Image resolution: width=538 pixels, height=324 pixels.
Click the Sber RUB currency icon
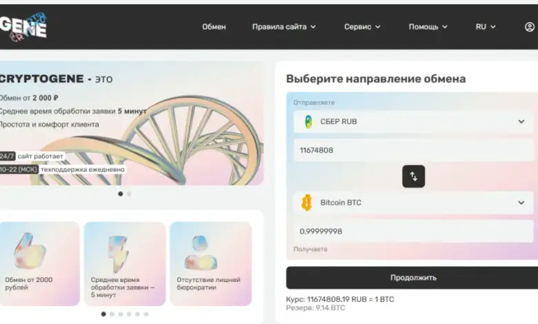[x=308, y=122]
